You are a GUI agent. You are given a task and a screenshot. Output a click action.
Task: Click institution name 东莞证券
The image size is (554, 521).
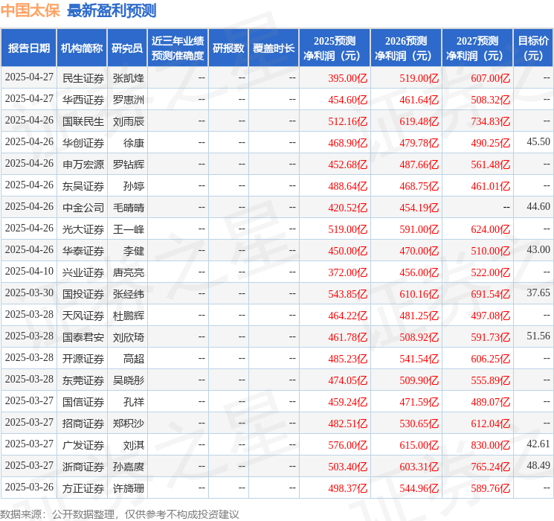click(x=83, y=380)
